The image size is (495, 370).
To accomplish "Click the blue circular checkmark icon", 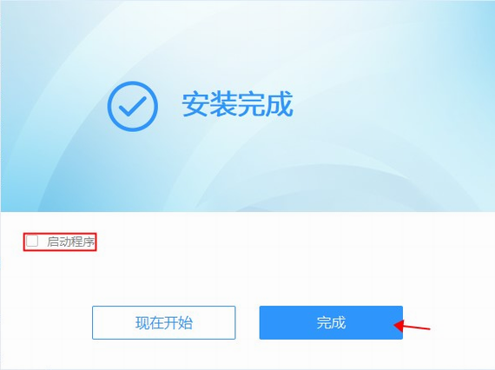I will (x=133, y=106).
